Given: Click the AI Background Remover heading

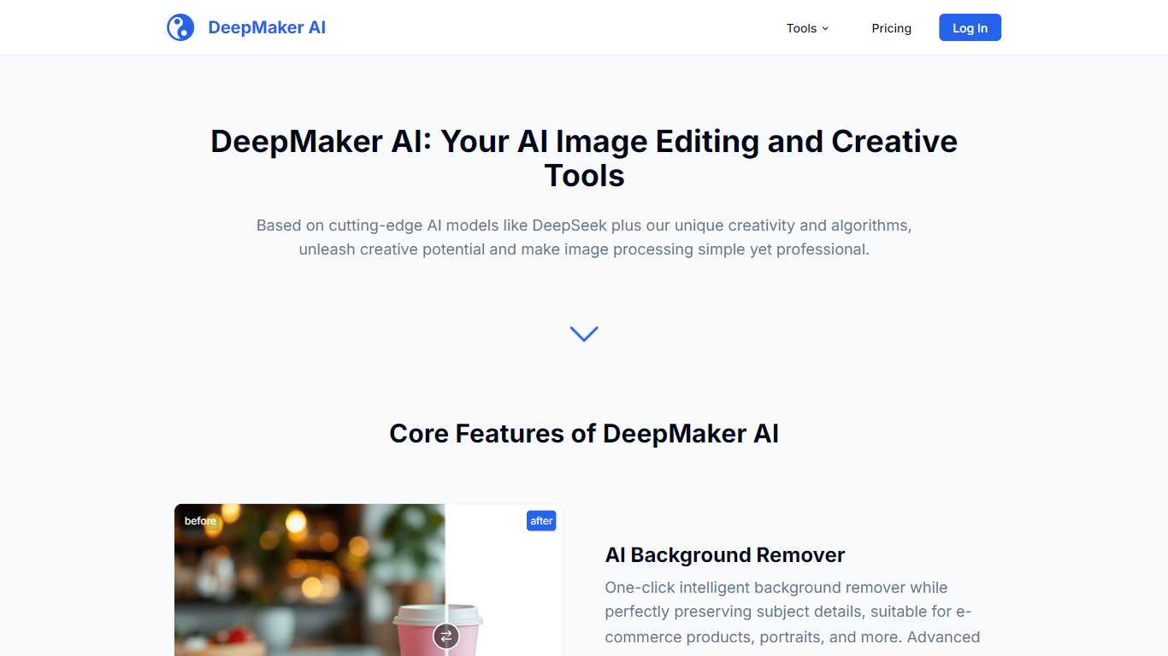Looking at the screenshot, I should coord(725,555).
